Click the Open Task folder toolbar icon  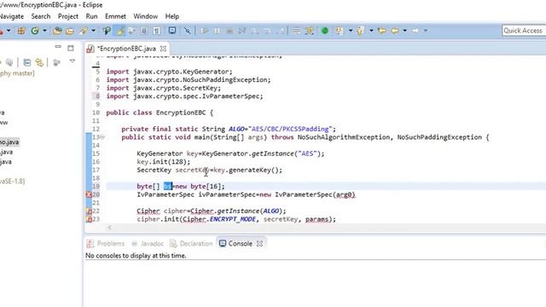70,31
